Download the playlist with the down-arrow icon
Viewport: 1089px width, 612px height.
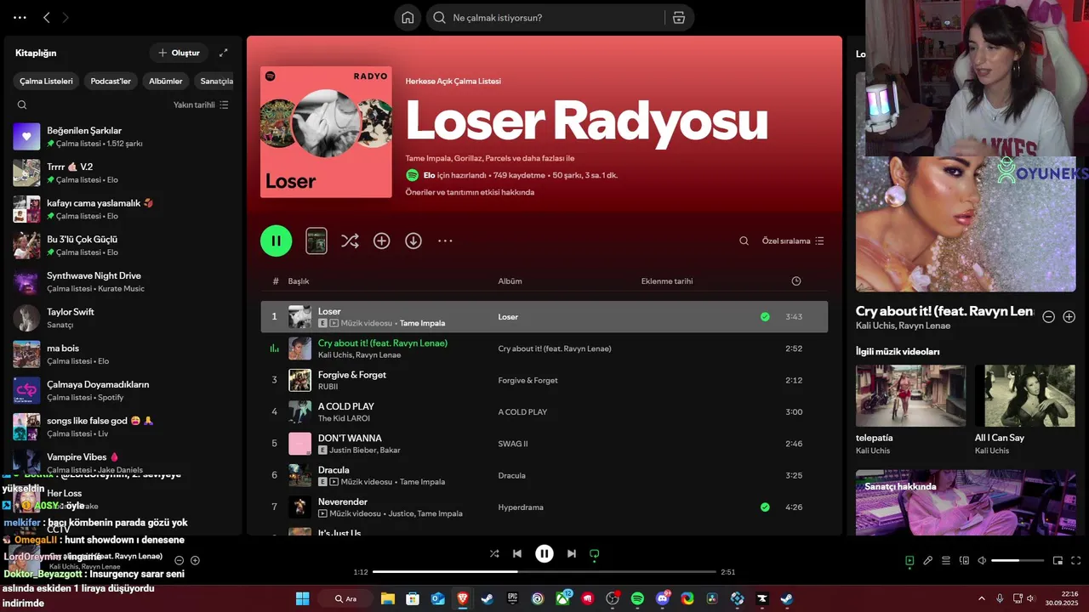click(413, 241)
